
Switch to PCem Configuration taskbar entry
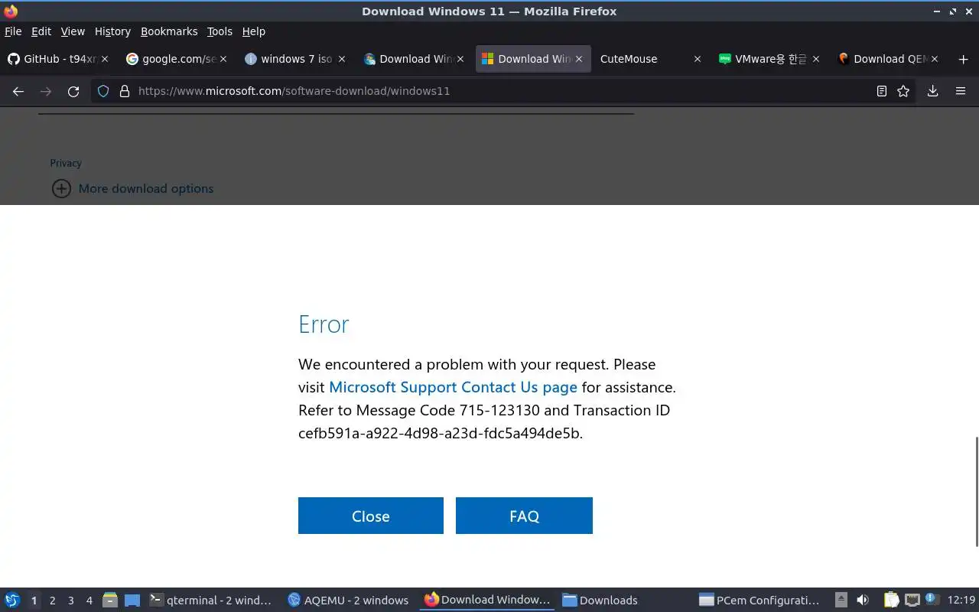click(x=759, y=600)
